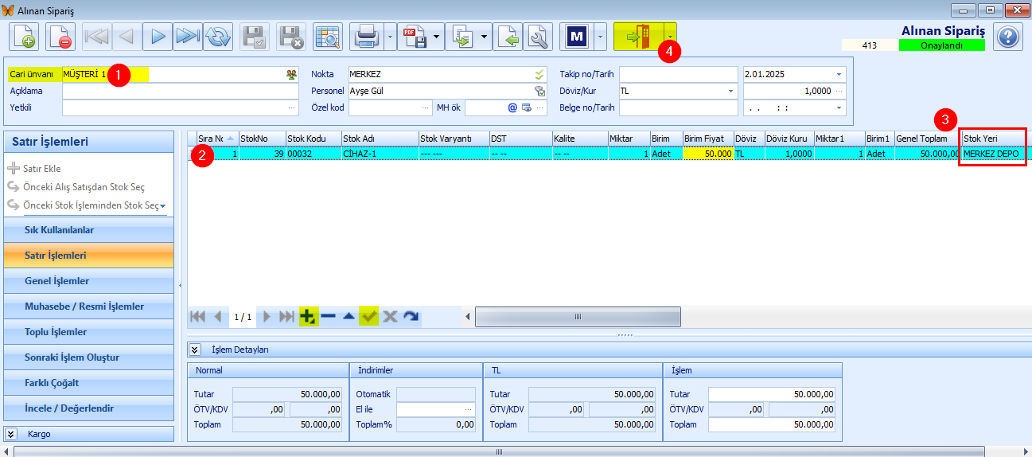Open the record search grid icon
Viewport: 1032px width, 457px height.
tap(327, 37)
